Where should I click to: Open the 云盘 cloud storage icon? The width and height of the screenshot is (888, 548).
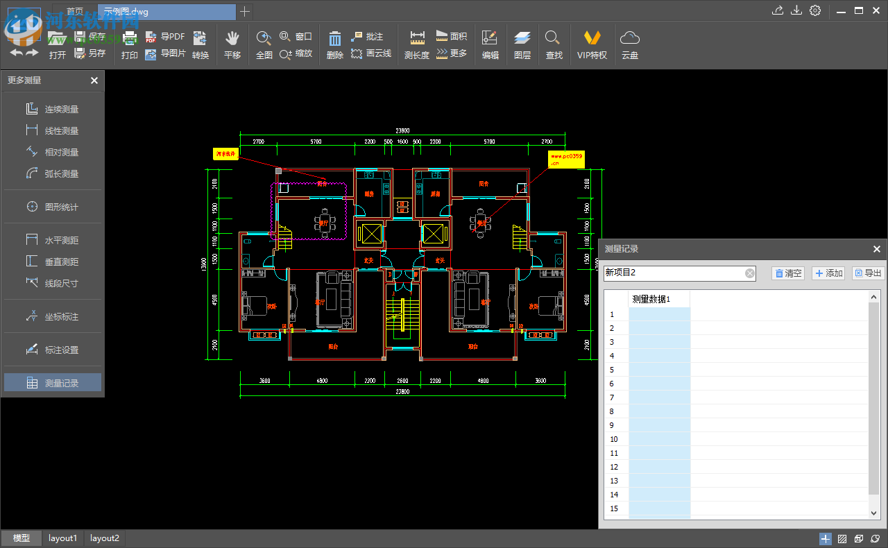[629, 43]
